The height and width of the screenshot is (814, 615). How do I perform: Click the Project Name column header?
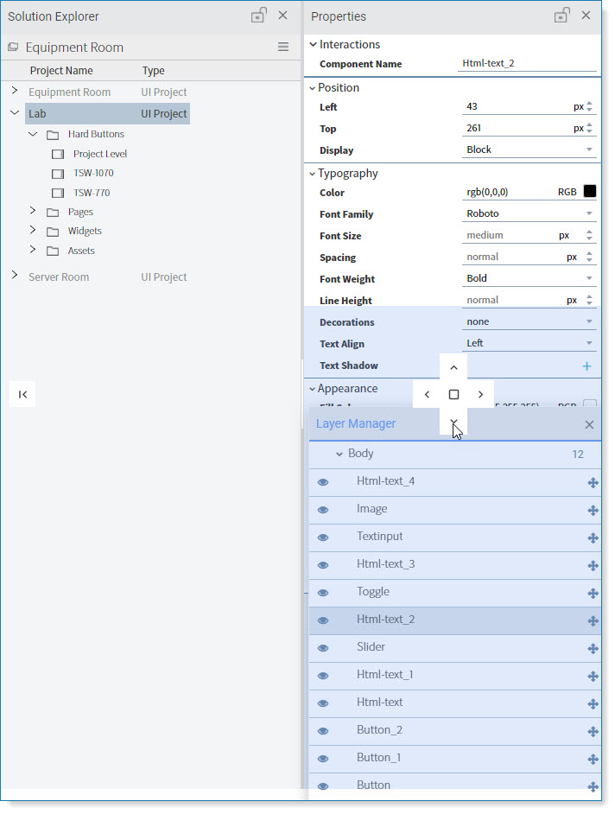pyautogui.click(x=61, y=71)
